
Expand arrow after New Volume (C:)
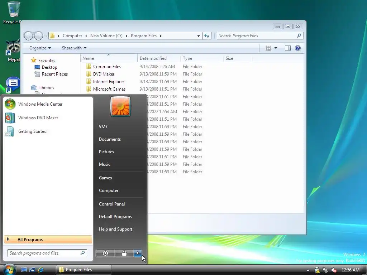[x=127, y=36]
